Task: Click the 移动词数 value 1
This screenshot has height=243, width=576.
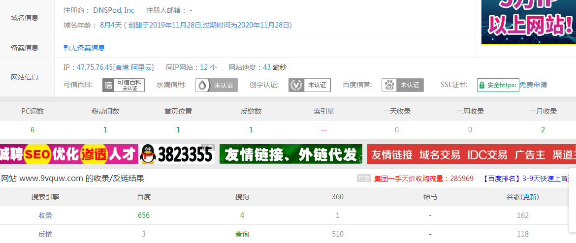Action: [x=105, y=129]
